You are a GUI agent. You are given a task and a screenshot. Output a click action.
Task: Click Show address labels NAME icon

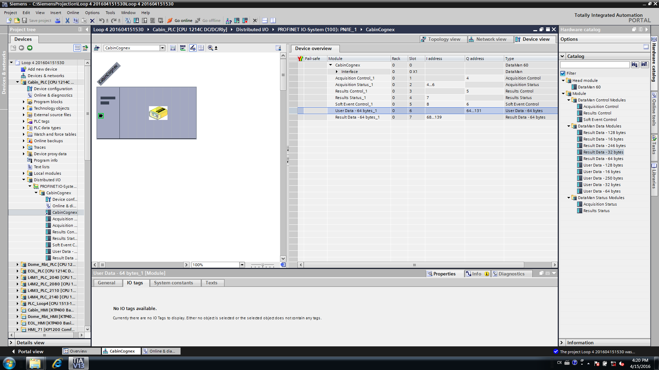point(183,48)
